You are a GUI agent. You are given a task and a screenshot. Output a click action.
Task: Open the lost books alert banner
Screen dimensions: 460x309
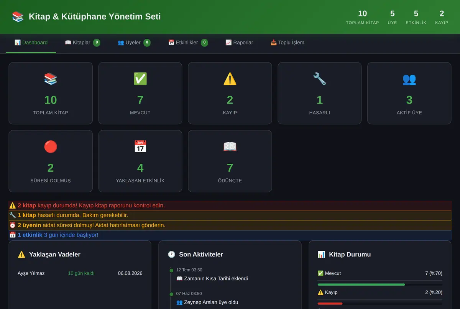pyautogui.click(x=230, y=205)
